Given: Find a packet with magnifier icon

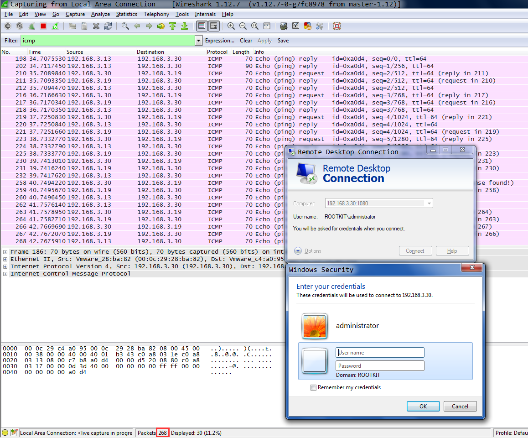Looking at the screenshot, I should (125, 26).
